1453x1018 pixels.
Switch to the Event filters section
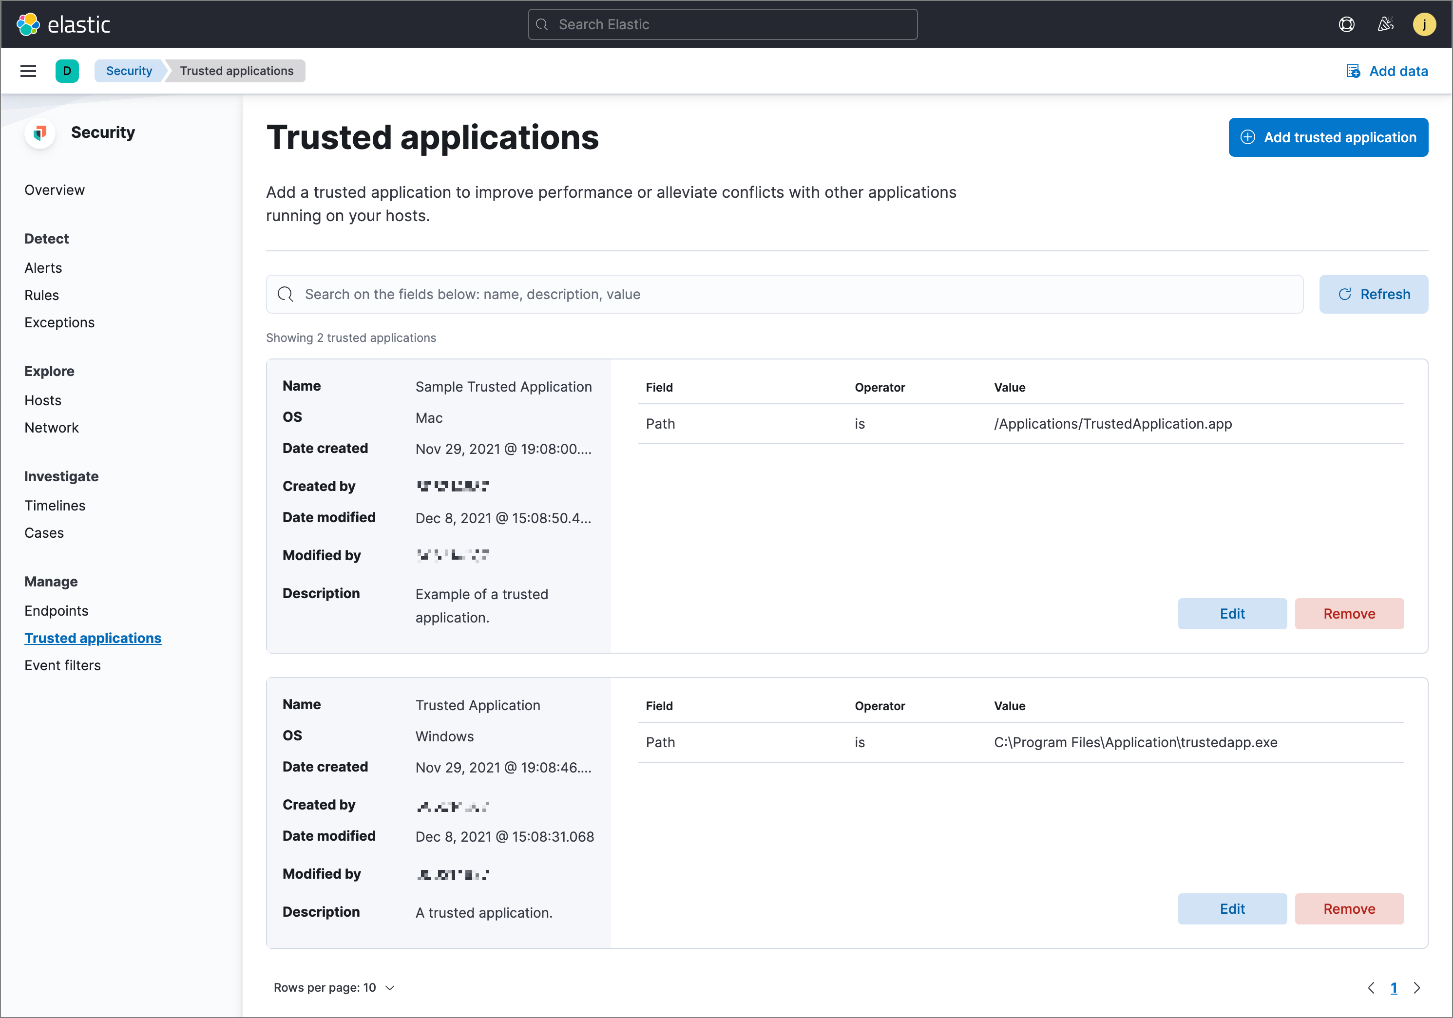(63, 665)
